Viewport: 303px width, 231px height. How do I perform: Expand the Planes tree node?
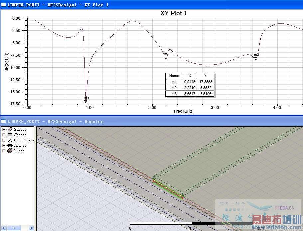(x=4, y=145)
